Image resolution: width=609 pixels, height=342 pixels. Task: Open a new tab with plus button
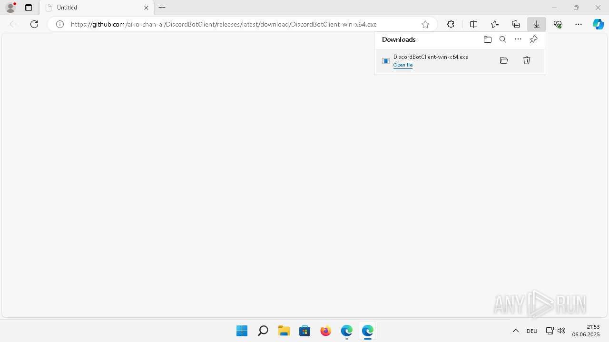(162, 8)
